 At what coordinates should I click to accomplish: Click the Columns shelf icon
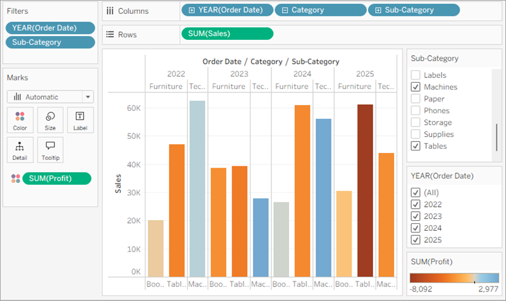(x=110, y=10)
